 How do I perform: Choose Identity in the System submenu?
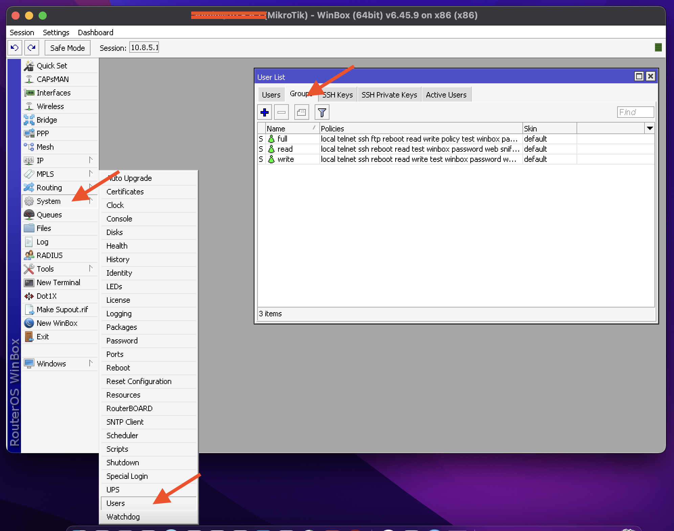[x=149, y=273]
